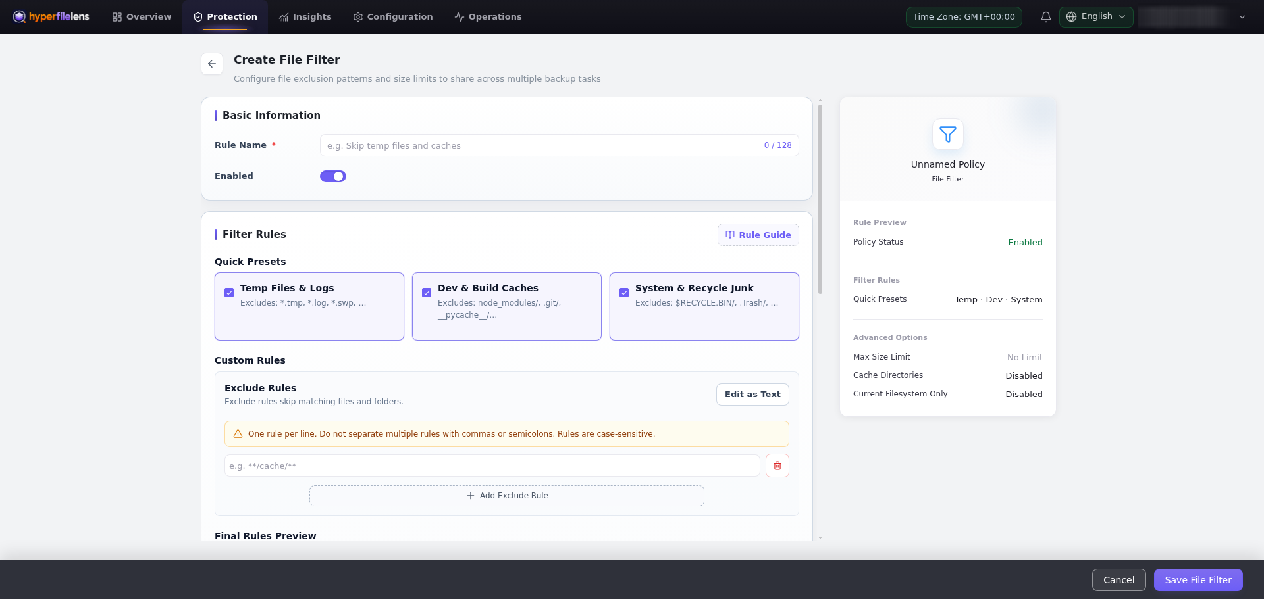Click the funnel filter icon in preview
This screenshot has height=599, width=1264.
pos(948,134)
